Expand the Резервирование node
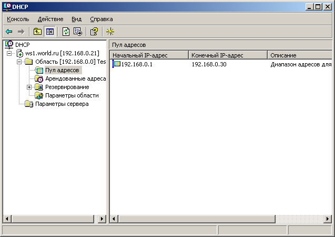 point(29,87)
